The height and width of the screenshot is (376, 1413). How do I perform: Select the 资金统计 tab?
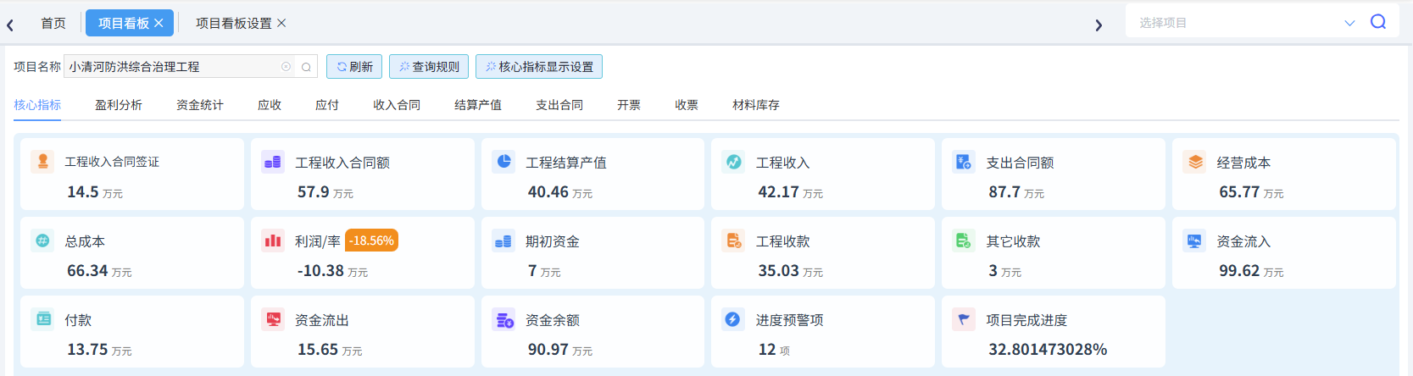[200, 105]
